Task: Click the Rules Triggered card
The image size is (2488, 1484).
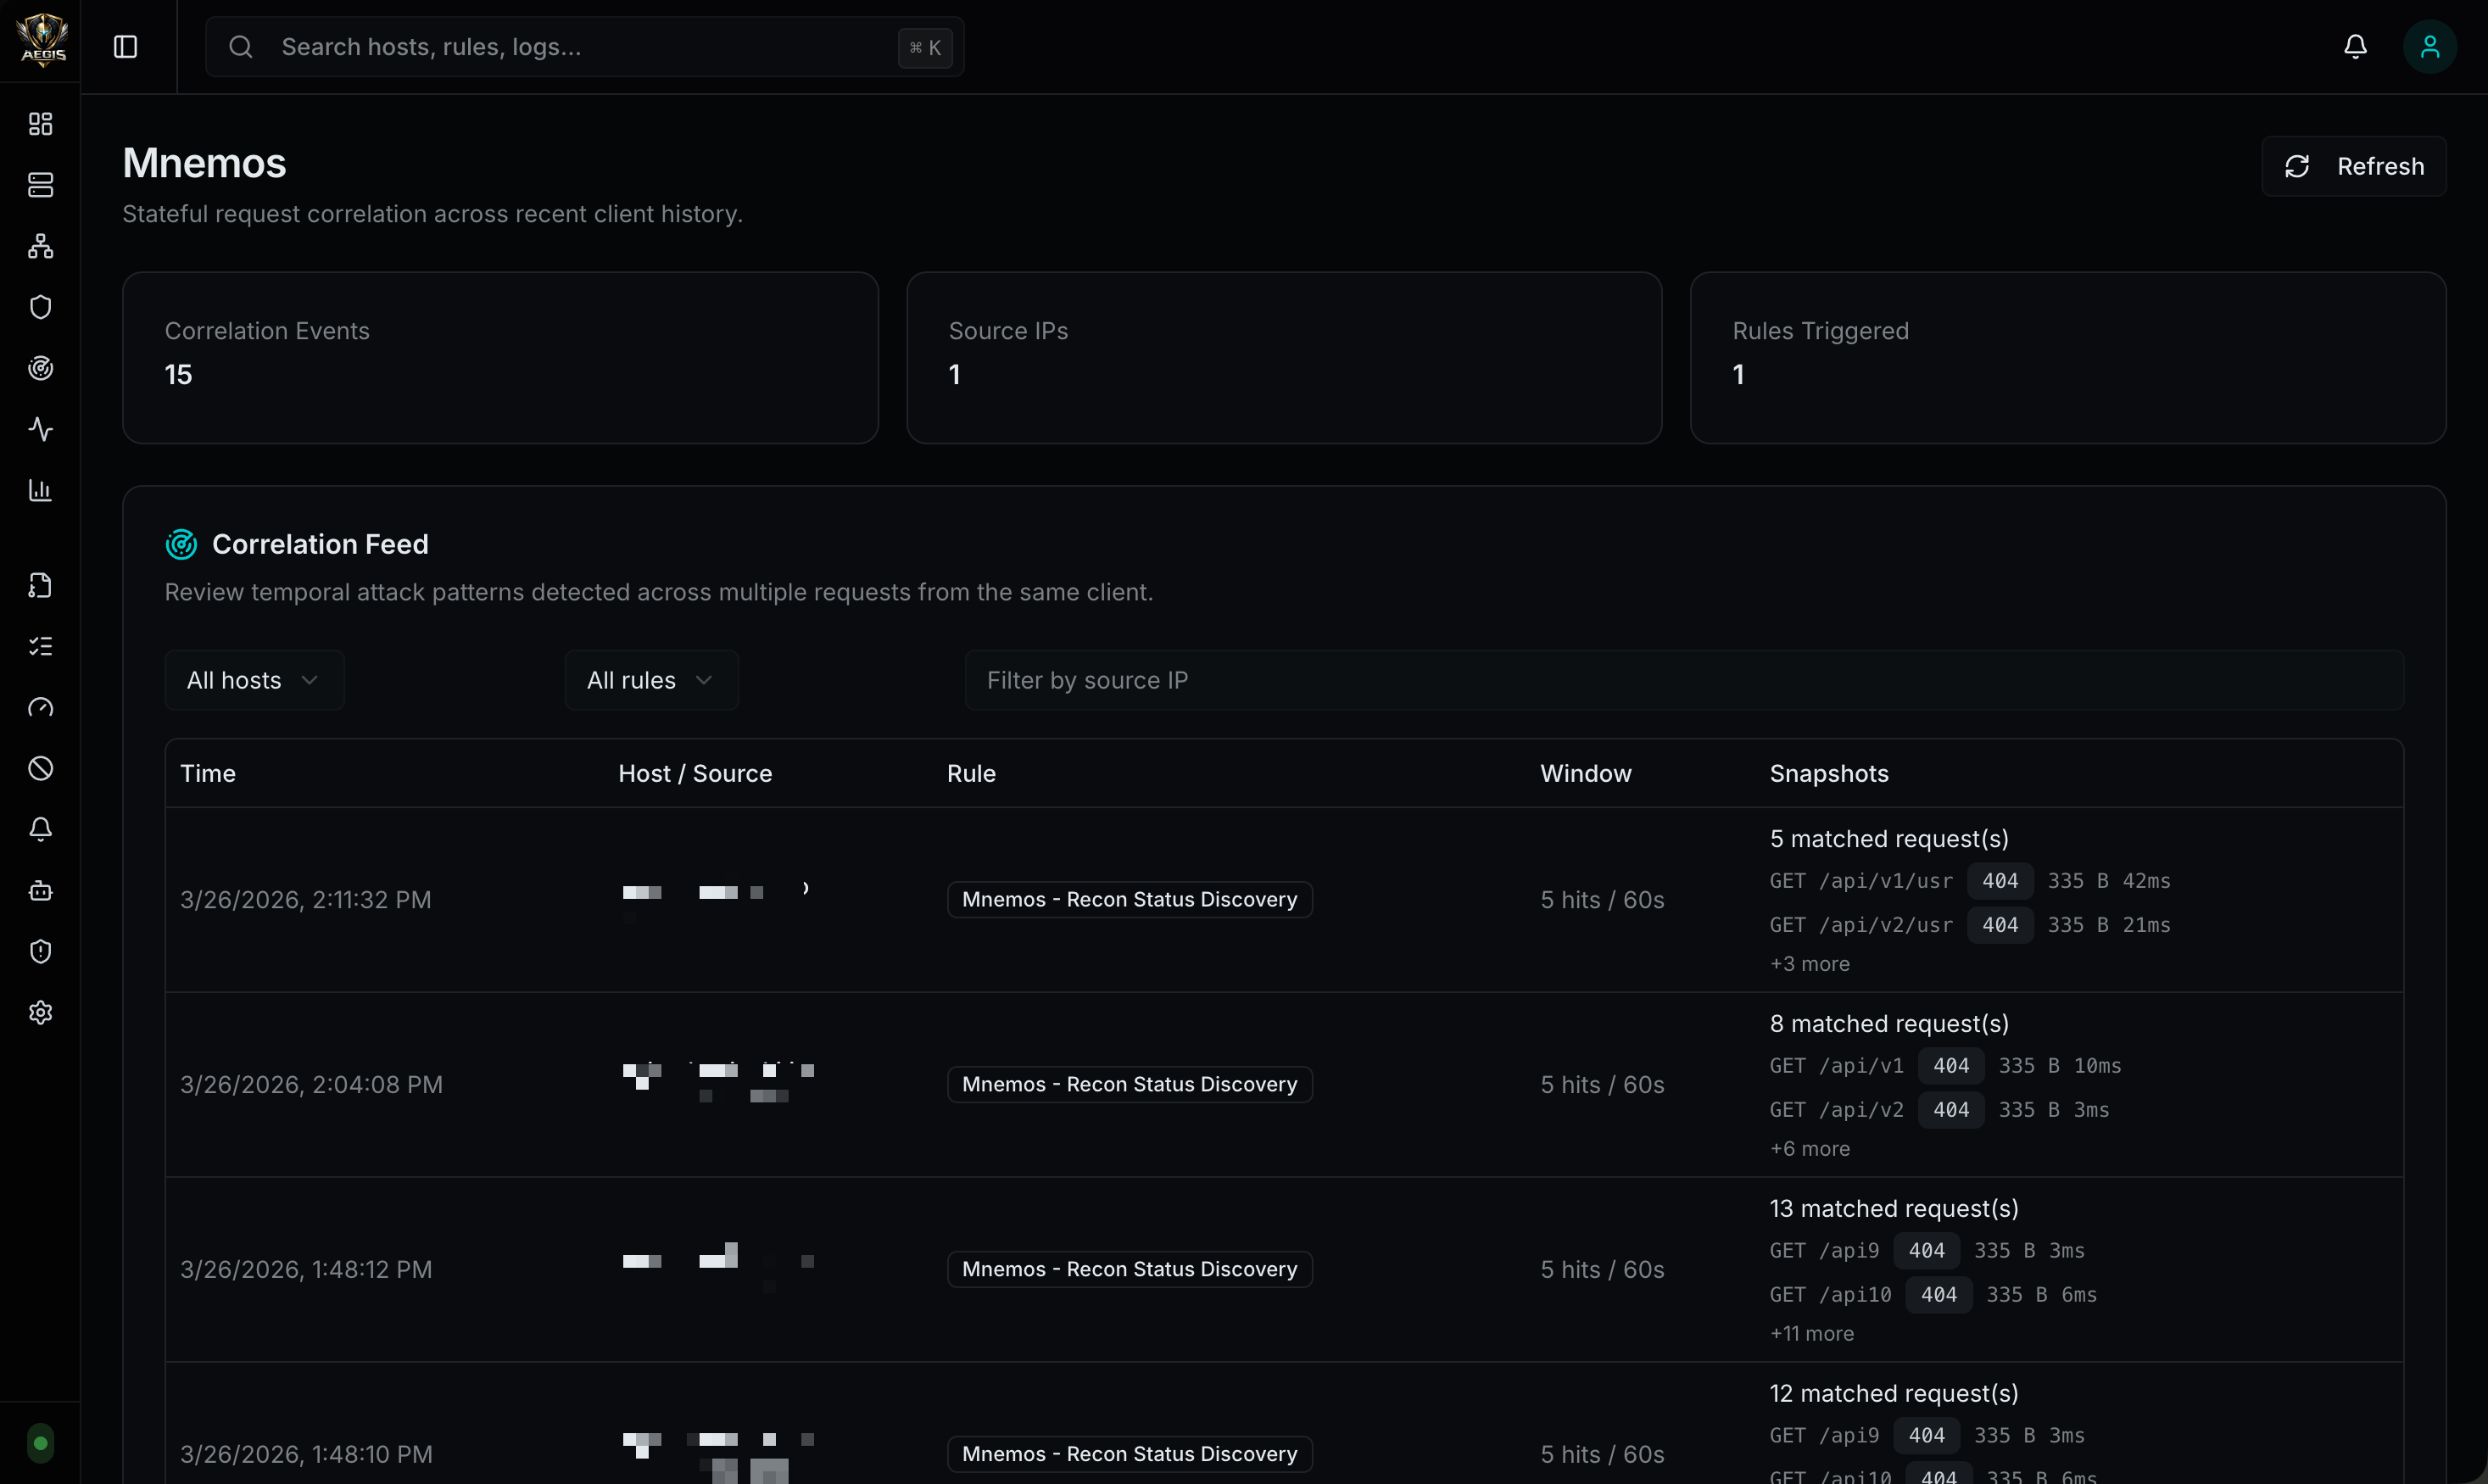Action: pyautogui.click(x=2068, y=358)
